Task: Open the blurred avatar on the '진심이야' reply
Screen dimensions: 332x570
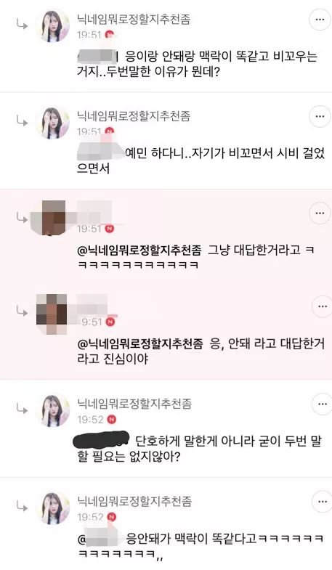Action: coord(52,314)
